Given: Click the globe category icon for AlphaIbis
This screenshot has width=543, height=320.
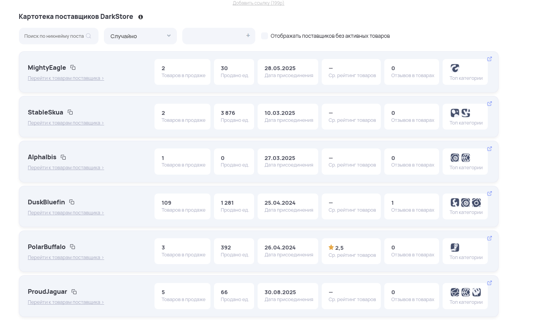Looking at the screenshot, I should point(455,158).
